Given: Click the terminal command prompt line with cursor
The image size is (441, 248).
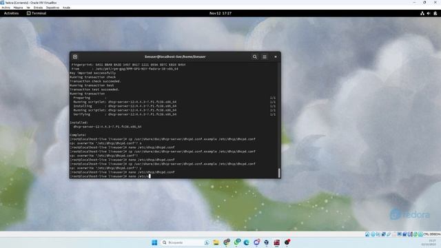Looking at the screenshot, I should 110,176.
